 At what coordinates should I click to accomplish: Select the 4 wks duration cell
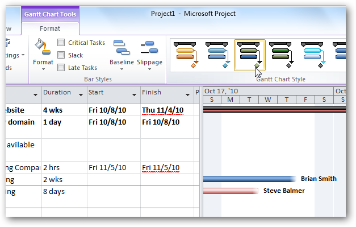tap(64, 110)
